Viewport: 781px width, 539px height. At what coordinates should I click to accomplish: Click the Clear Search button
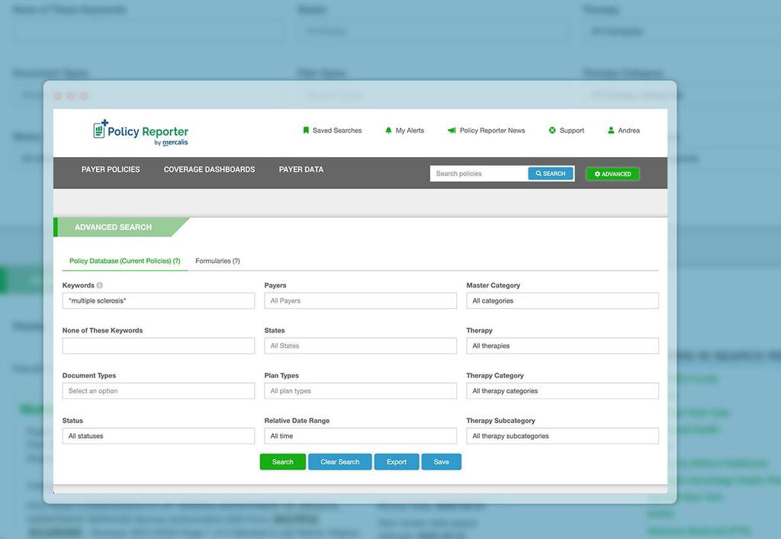339,462
